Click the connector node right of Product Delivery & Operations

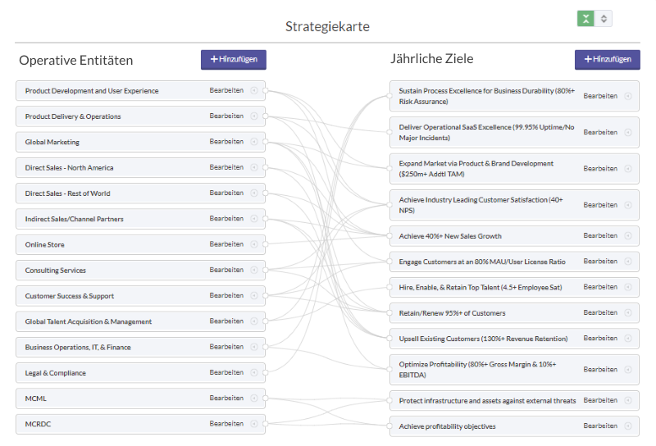(265, 116)
